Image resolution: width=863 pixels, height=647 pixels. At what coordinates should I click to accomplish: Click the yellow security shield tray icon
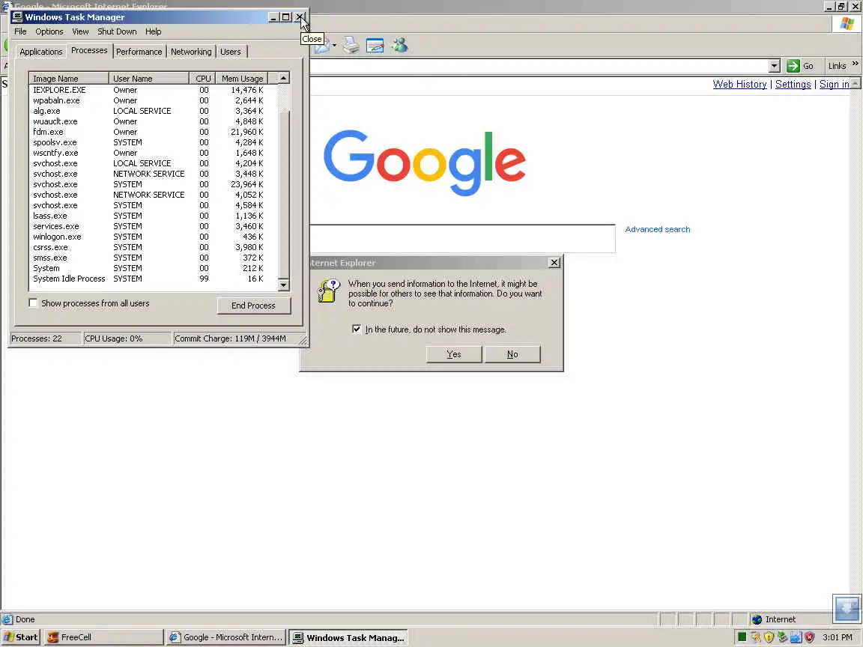769,637
